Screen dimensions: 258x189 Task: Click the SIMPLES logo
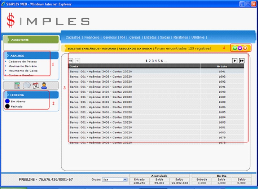pyautogui.click(x=48, y=21)
